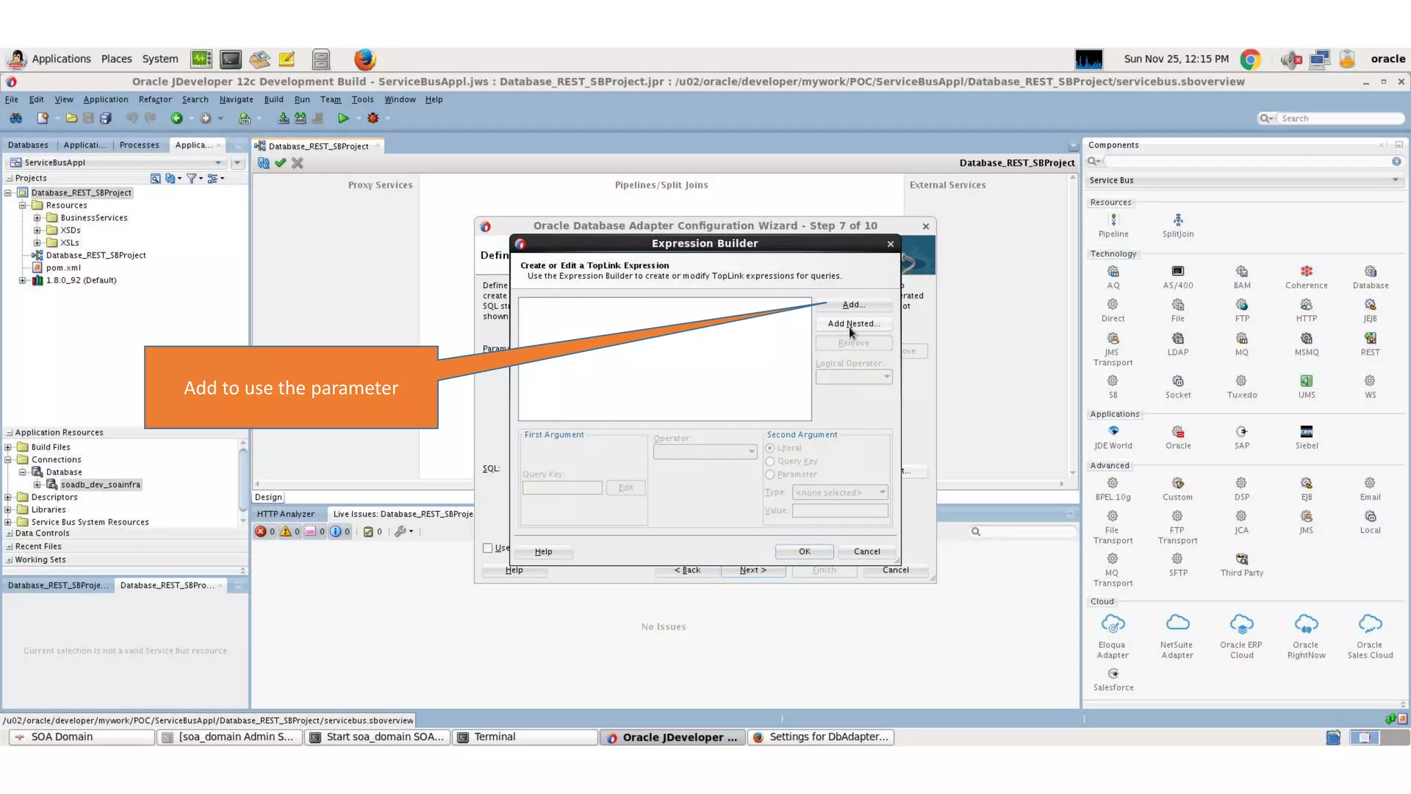
Task: Click the Components search field
Action: (x=1246, y=161)
